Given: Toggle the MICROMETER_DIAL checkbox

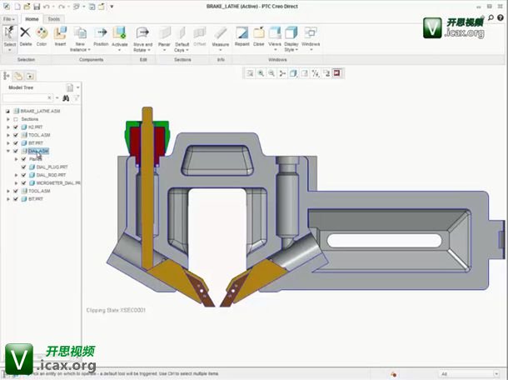Looking at the screenshot, I should point(24,182).
